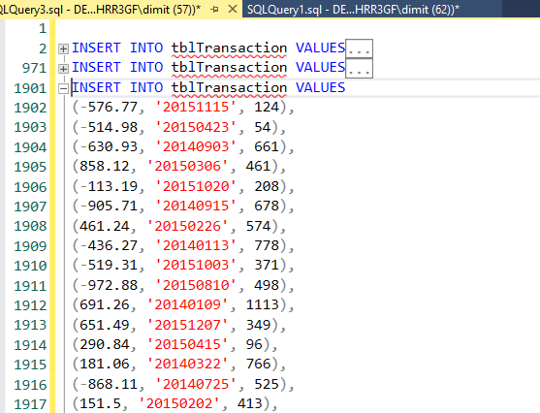Click the value 858.12
The image size is (540, 413).
[x=105, y=166]
